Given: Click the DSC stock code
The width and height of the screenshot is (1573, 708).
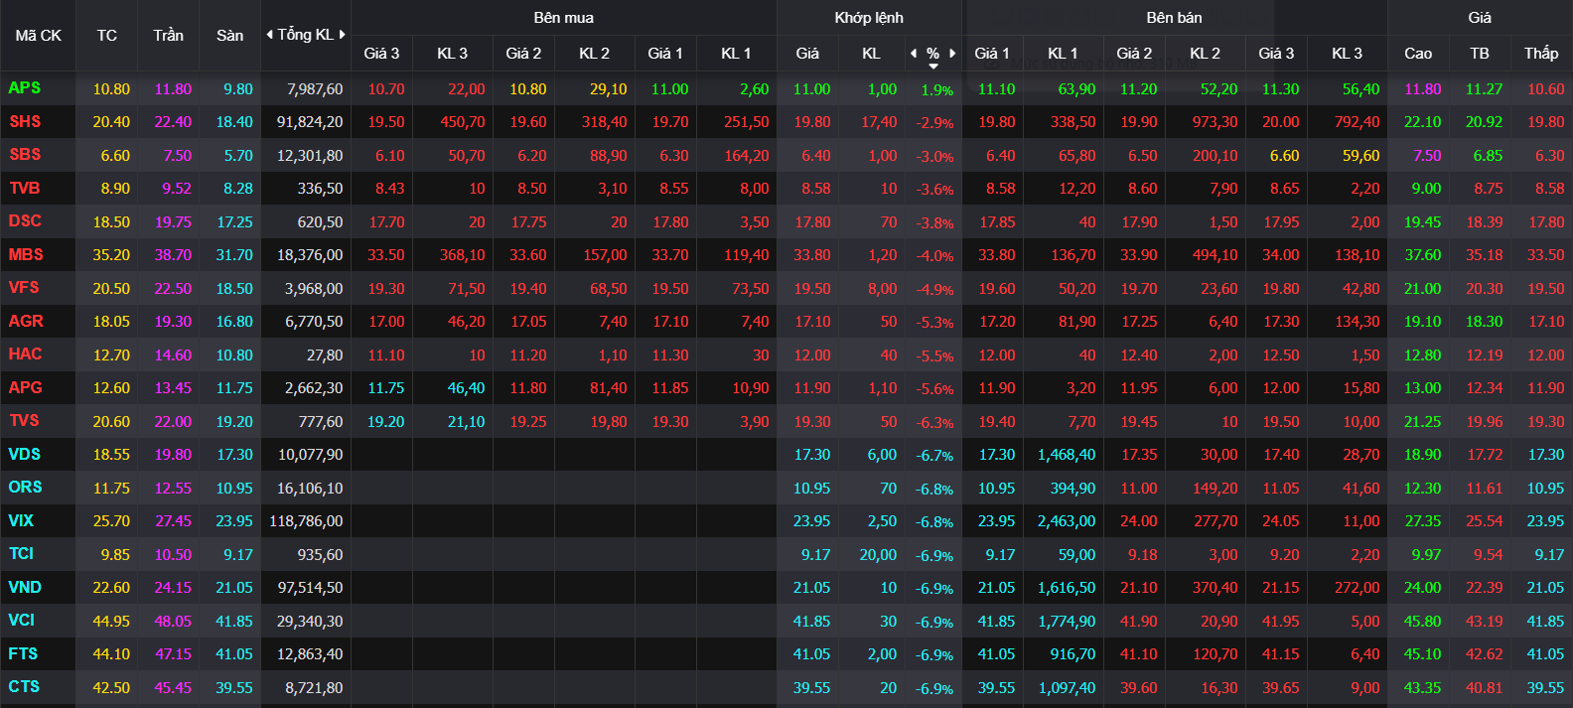Looking at the screenshot, I should coord(25,221).
